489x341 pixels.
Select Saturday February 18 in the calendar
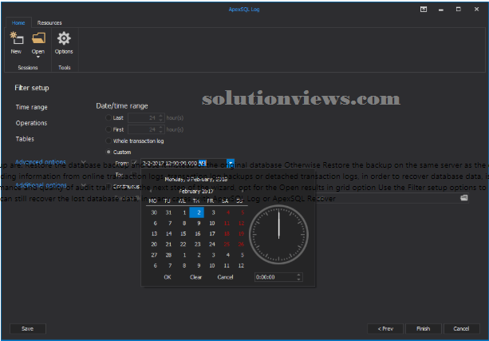click(227, 233)
